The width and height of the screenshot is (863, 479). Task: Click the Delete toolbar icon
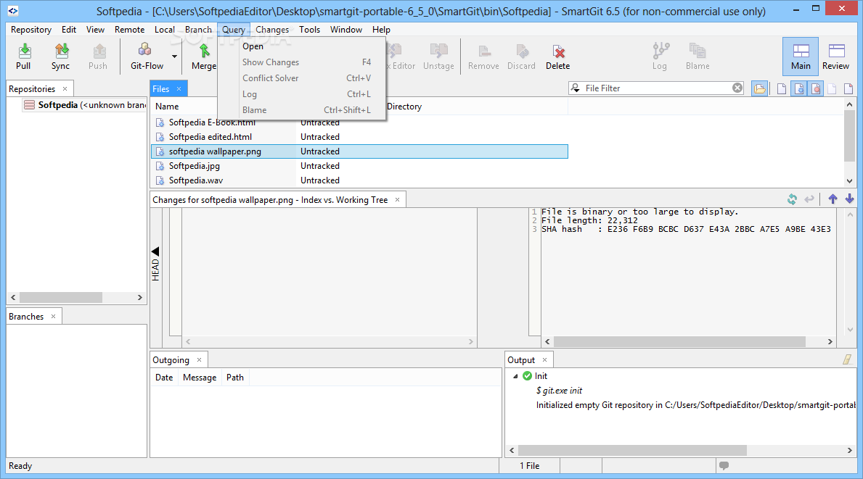(x=558, y=57)
